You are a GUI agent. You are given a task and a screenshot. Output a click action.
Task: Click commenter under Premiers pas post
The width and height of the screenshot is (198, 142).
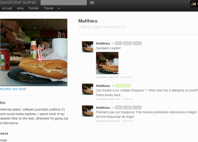pyautogui.click(x=127, y=121)
